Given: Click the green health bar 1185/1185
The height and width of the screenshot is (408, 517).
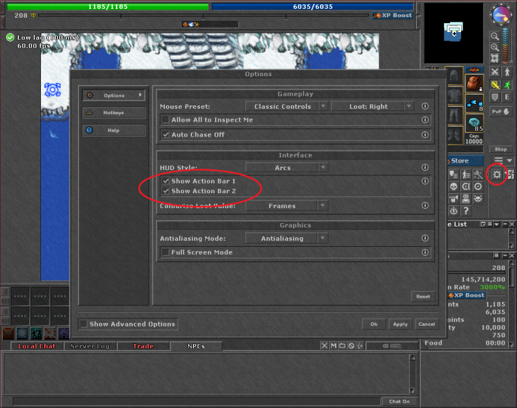Looking at the screenshot, I should 108,7.
